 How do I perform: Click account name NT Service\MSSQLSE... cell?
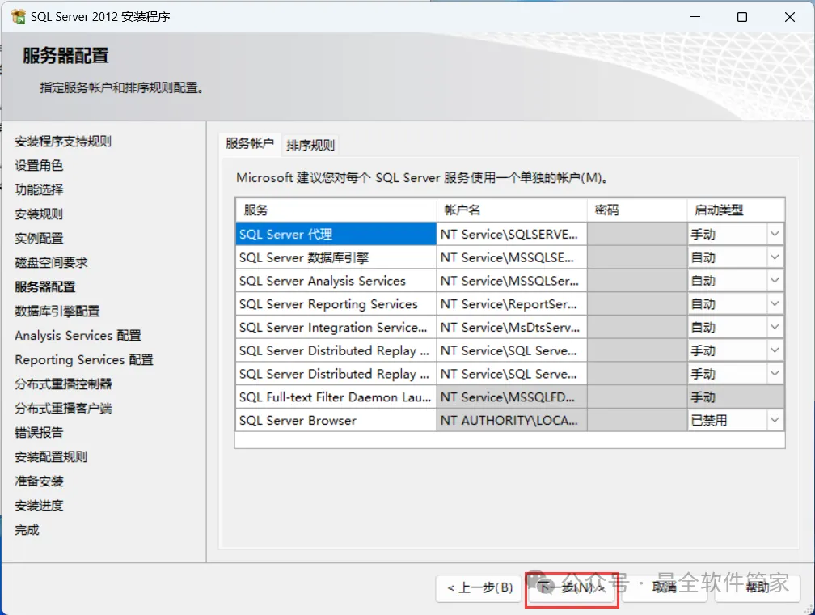point(512,257)
